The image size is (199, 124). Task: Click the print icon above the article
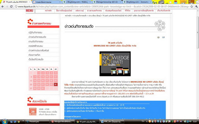point(158,37)
